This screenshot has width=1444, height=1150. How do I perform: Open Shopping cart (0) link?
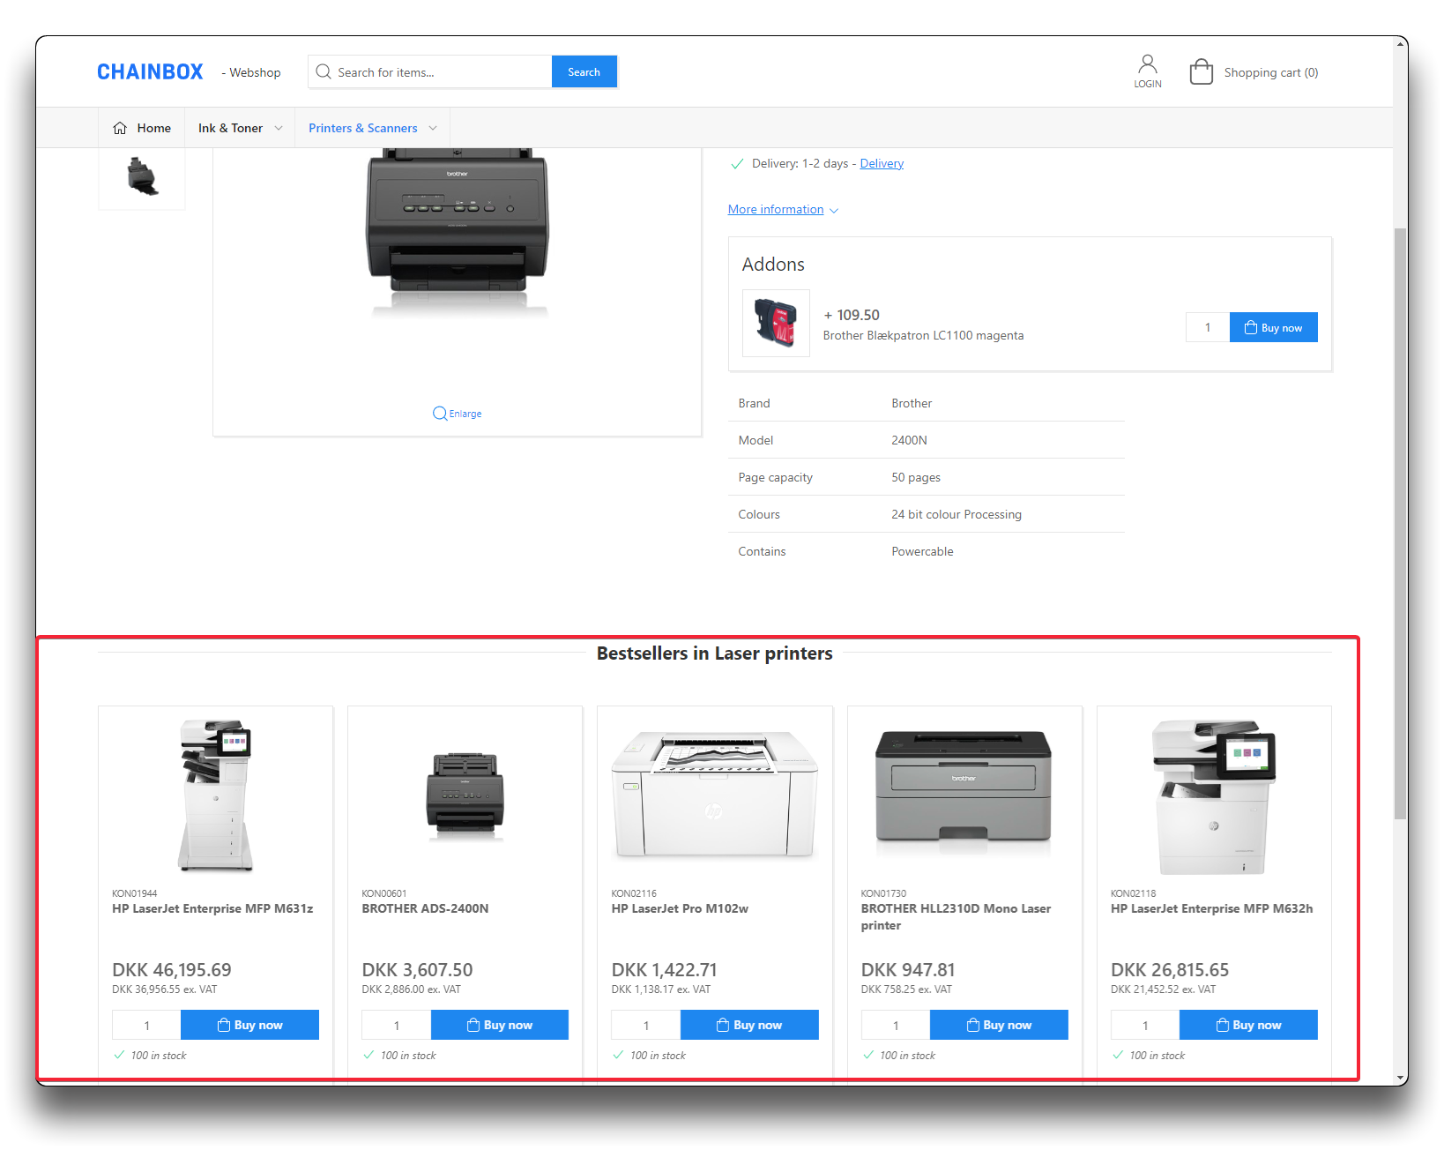coord(1270,72)
